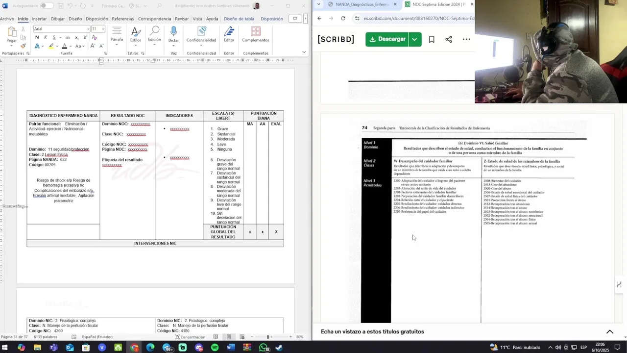627x353 pixels.
Task: Select the Format Painter brush icon
Action: point(23,46)
